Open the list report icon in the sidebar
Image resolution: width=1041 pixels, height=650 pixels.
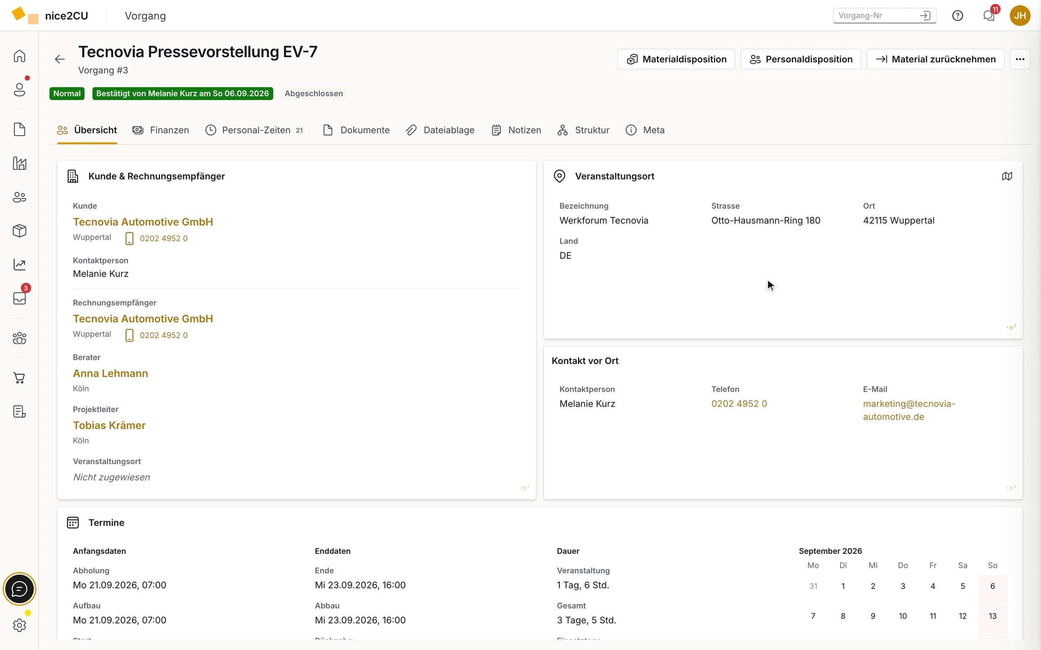20,412
